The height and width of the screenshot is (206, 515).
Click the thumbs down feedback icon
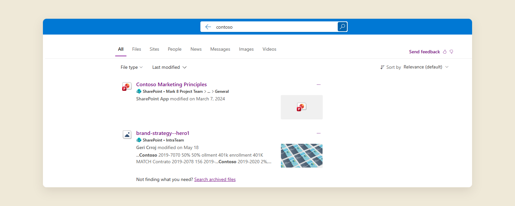tap(451, 52)
